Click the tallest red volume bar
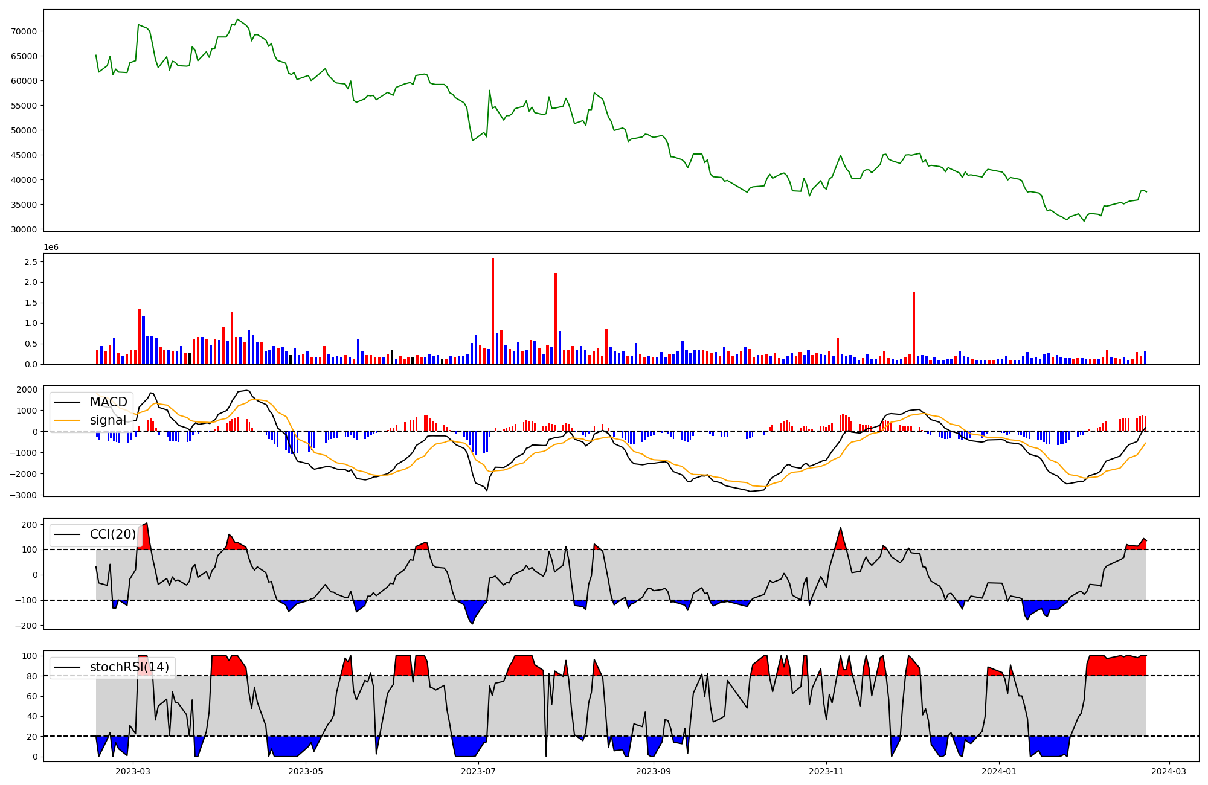Viewport: 1208px width, 785px height. [x=493, y=311]
